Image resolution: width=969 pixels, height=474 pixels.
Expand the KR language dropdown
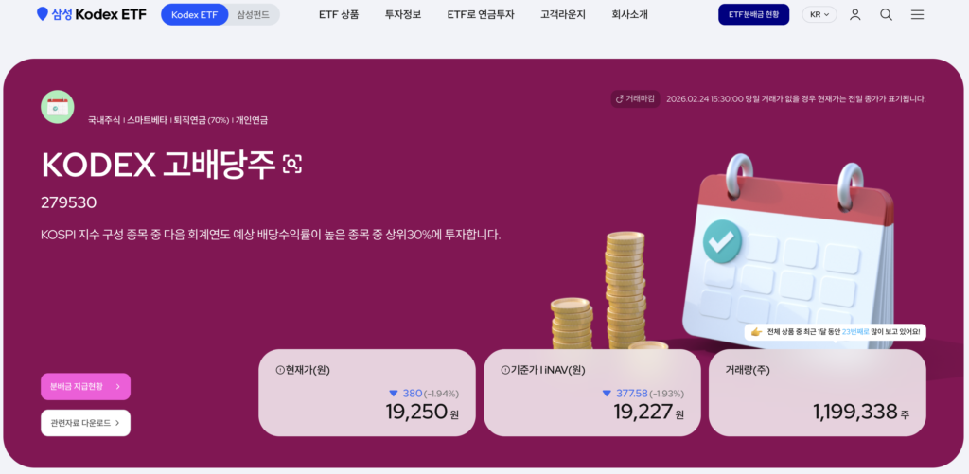point(819,15)
